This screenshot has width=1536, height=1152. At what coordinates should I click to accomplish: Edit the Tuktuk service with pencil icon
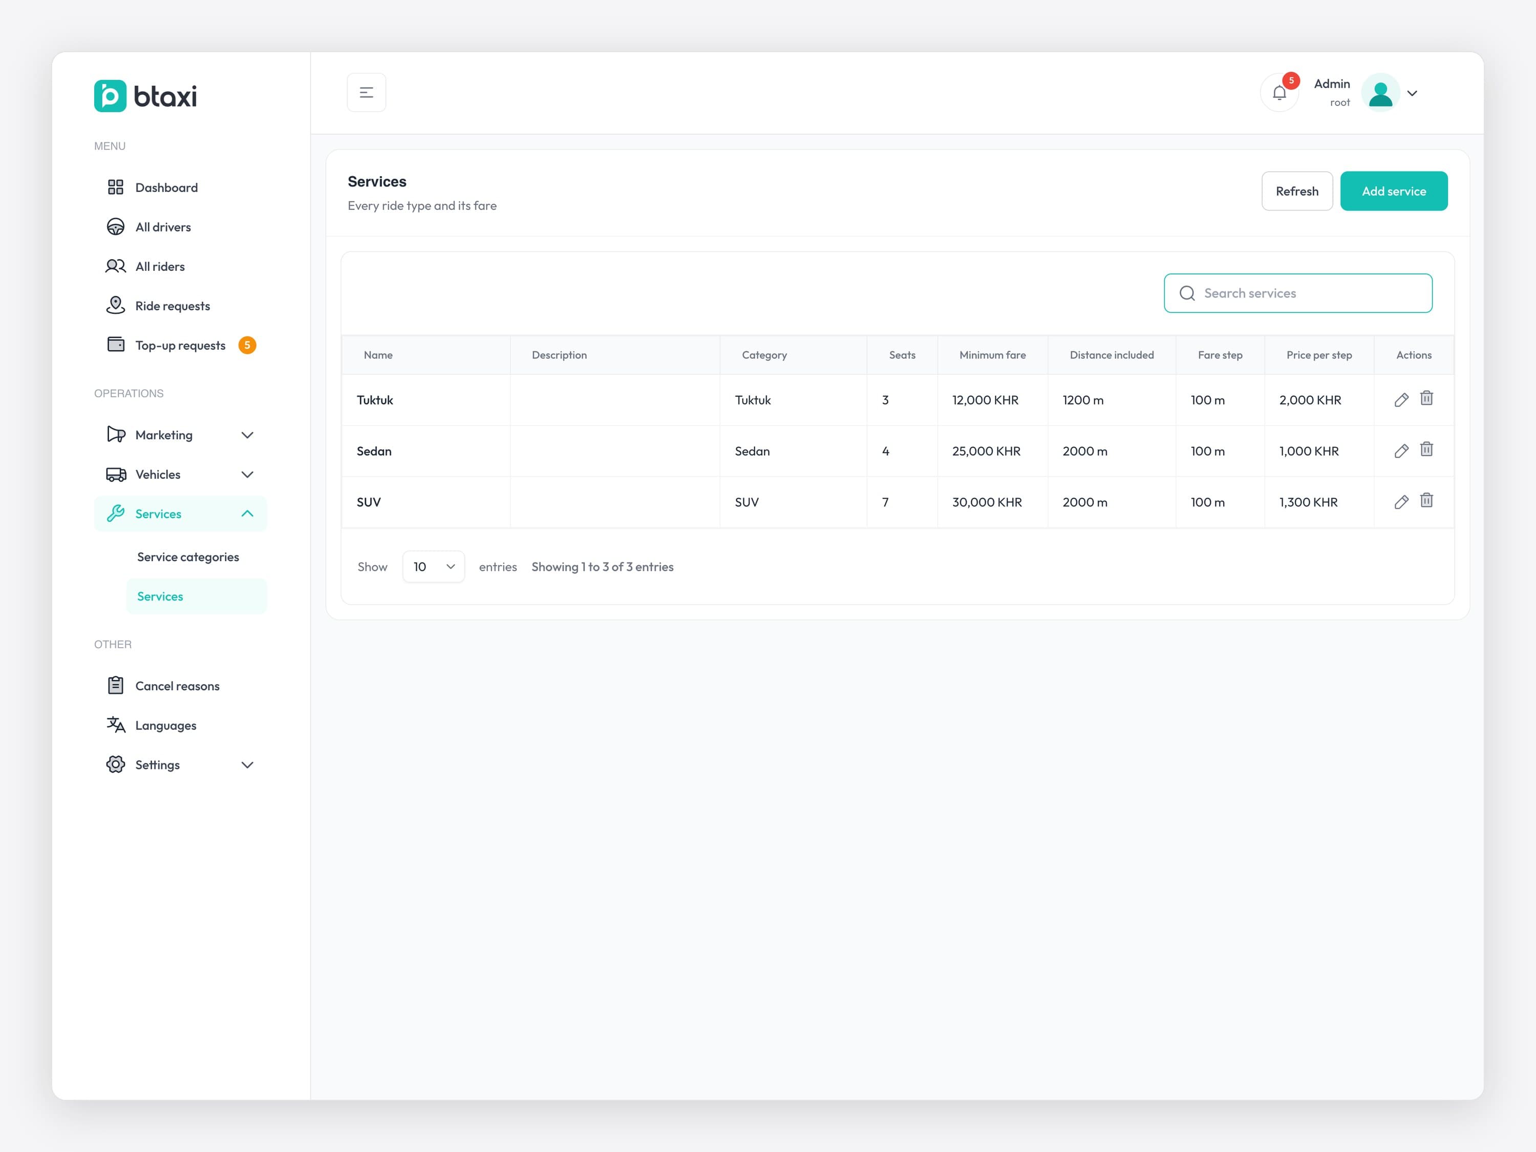1401,400
